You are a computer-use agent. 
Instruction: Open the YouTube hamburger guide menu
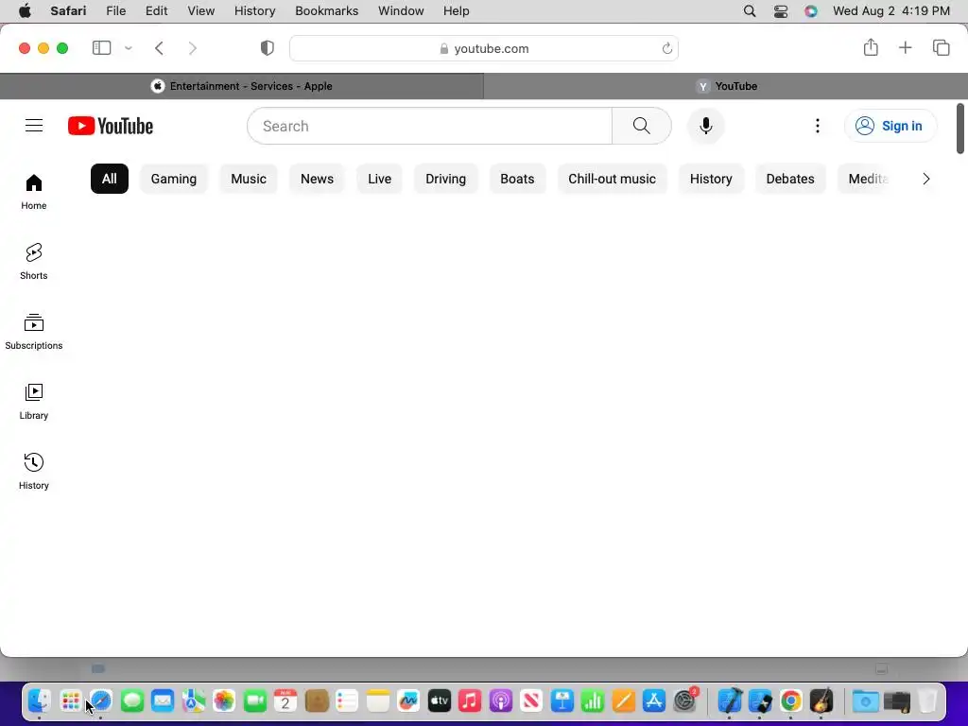tap(34, 126)
